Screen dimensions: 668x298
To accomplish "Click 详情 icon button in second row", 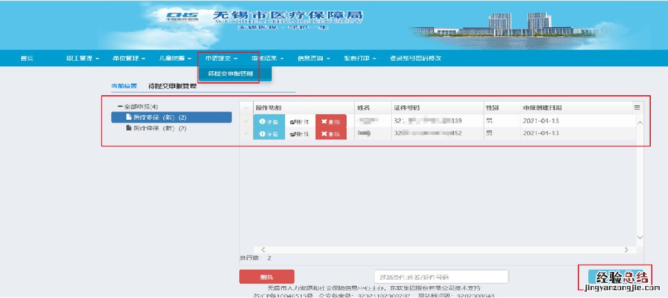I will [x=268, y=134].
